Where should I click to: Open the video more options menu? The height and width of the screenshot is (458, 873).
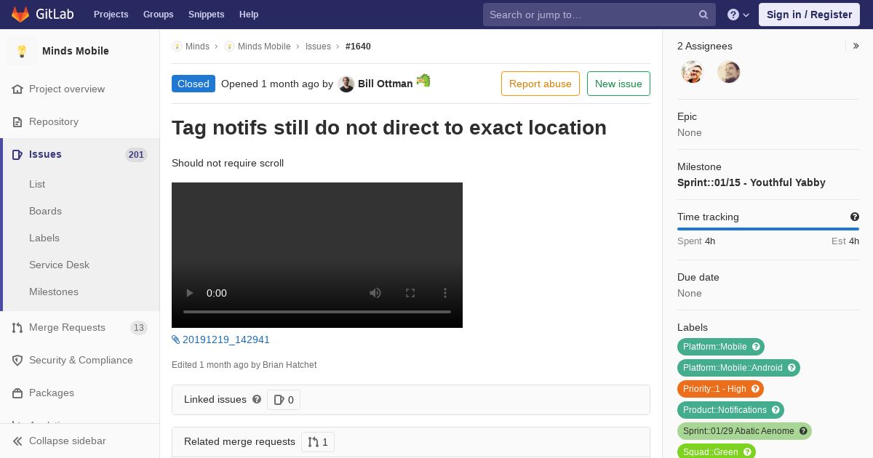pyautogui.click(x=445, y=293)
